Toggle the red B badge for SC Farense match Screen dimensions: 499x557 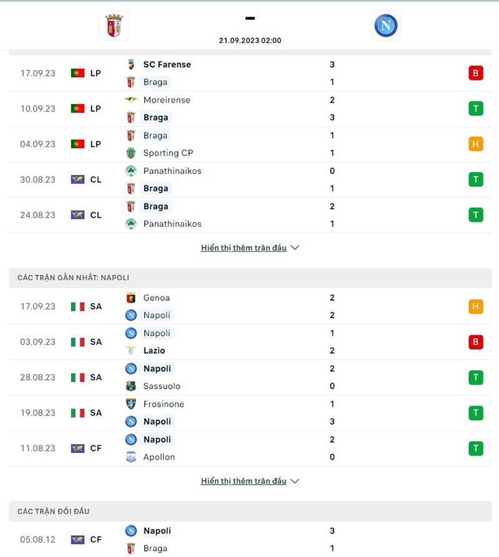click(476, 73)
